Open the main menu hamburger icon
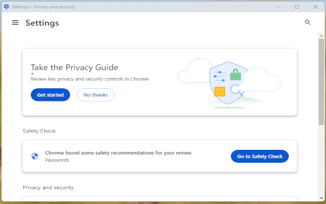 tap(15, 22)
